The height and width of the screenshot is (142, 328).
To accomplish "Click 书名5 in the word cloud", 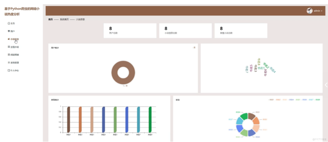I will tap(251, 68).
